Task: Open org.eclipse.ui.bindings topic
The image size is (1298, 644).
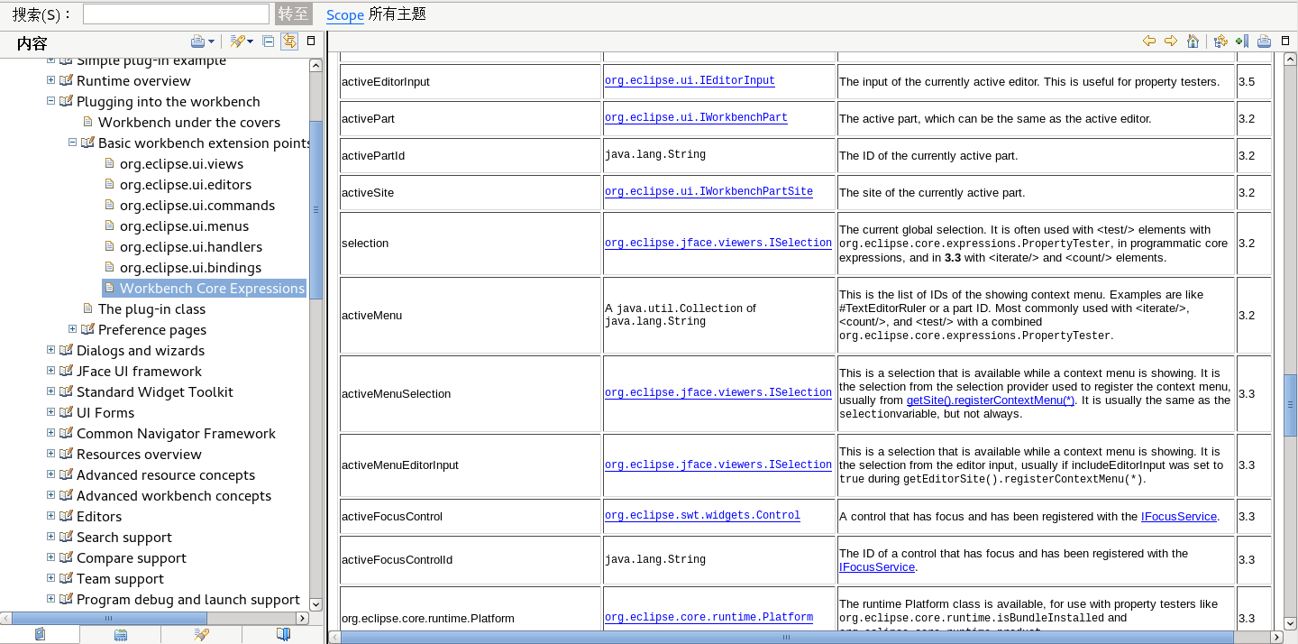Action: point(190,267)
